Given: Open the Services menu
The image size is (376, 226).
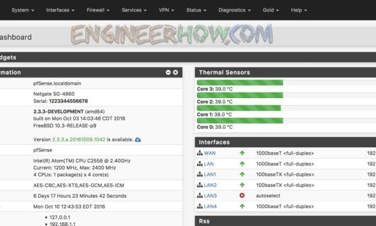Looking at the screenshot, I should (134, 10).
